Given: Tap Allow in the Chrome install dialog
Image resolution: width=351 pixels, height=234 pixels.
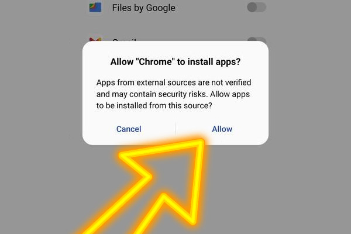Looking at the screenshot, I should tap(222, 129).
